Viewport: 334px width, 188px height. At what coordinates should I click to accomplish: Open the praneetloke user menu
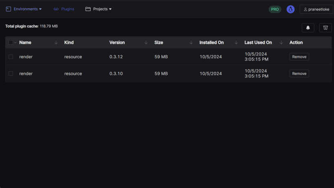tap(316, 9)
